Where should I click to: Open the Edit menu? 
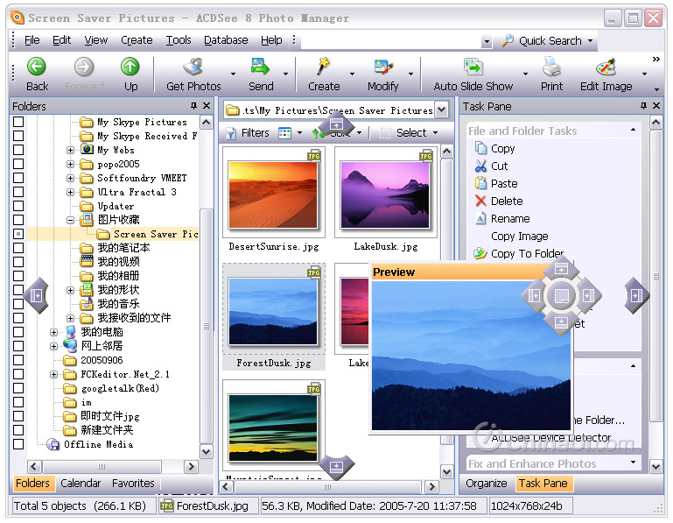[62, 40]
